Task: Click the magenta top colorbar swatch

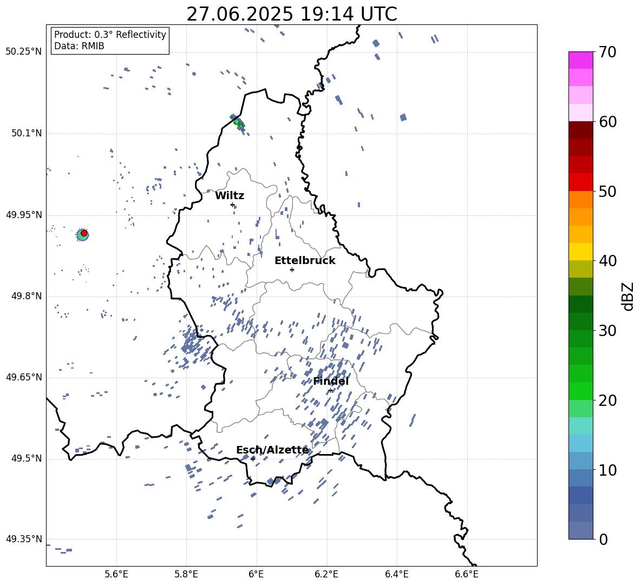Action: pos(580,61)
